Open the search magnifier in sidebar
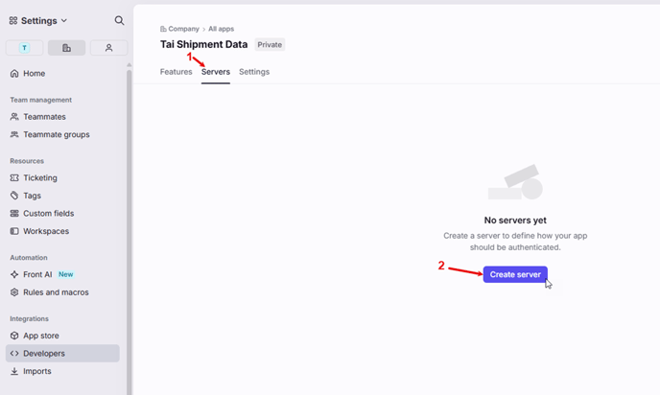The height and width of the screenshot is (395, 660). [x=119, y=20]
